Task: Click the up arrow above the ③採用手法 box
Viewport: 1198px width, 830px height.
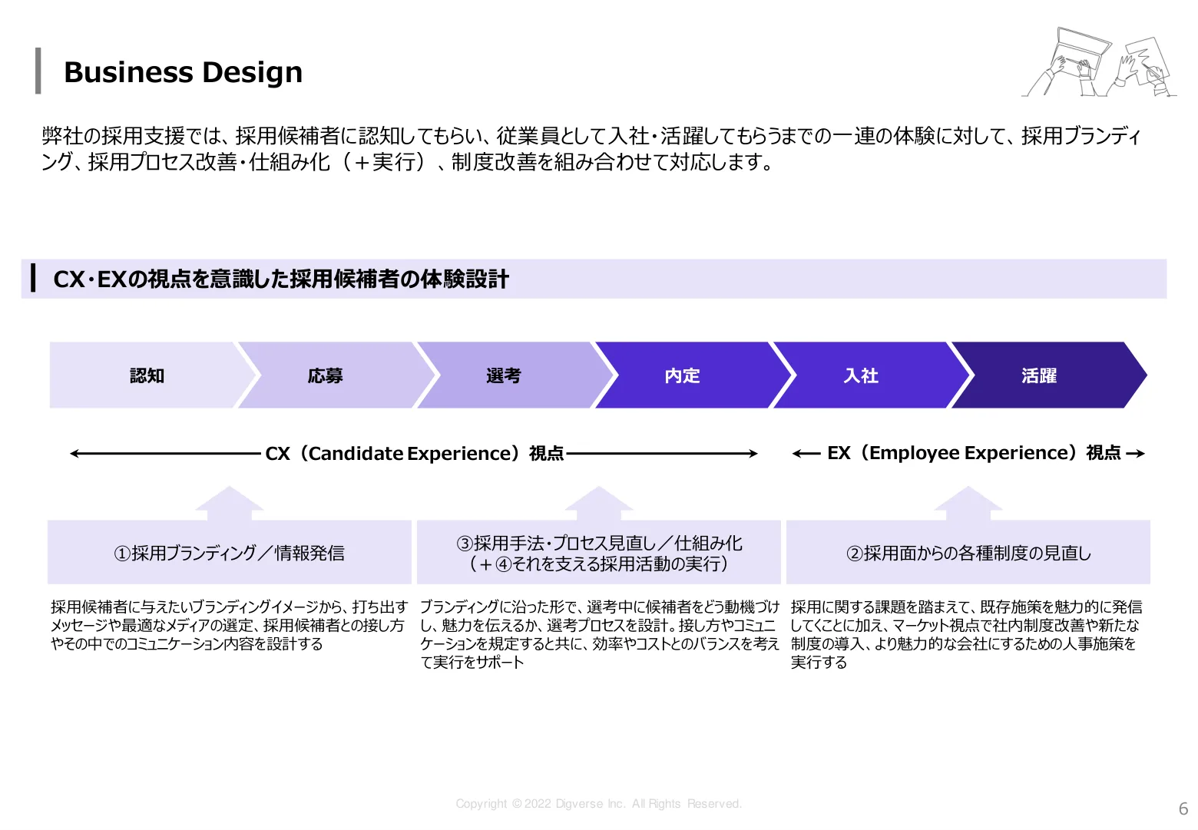Action: tap(599, 503)
